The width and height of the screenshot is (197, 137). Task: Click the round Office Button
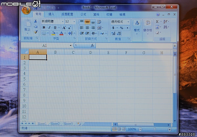tap(26, 10)
